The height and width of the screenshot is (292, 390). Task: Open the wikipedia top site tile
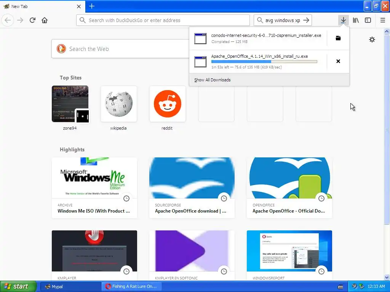click(119, 104)
